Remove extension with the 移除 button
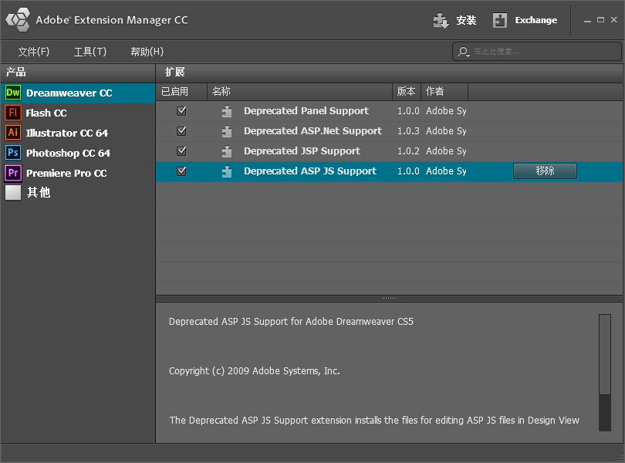Screen dimensions: 625x463 coord(545,171)
